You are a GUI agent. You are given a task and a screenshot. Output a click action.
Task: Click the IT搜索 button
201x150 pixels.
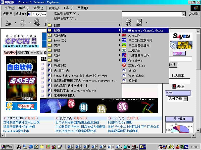pyautogui.click(x=179, y=53)
